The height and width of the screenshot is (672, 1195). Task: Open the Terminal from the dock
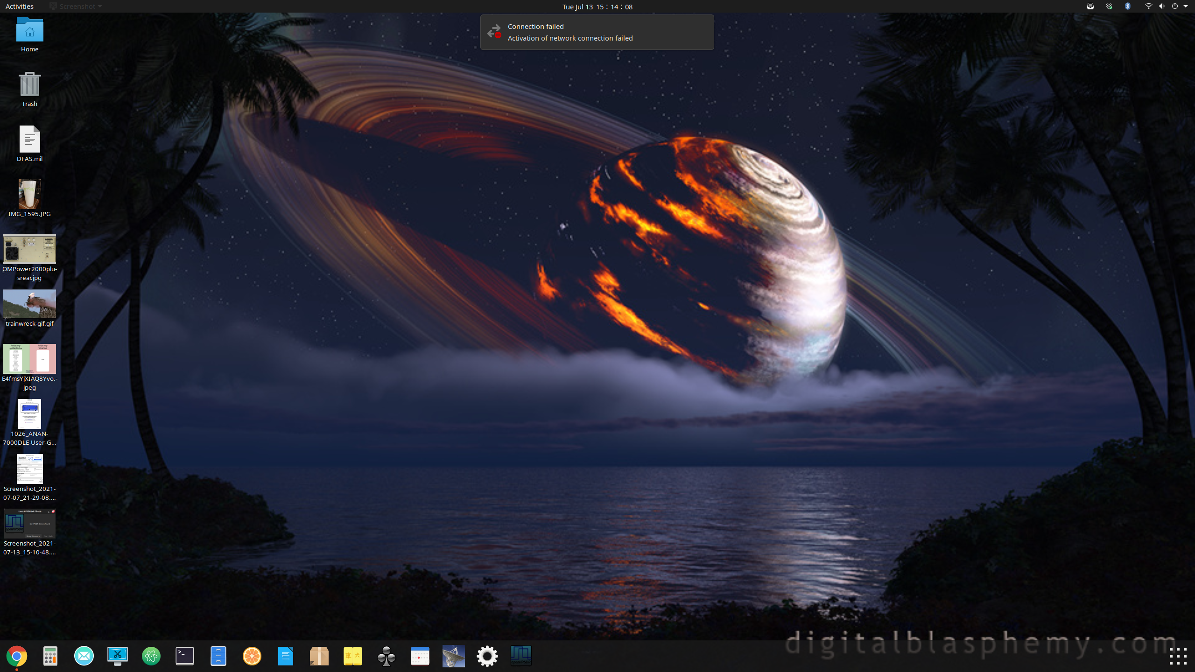(185, 656)
